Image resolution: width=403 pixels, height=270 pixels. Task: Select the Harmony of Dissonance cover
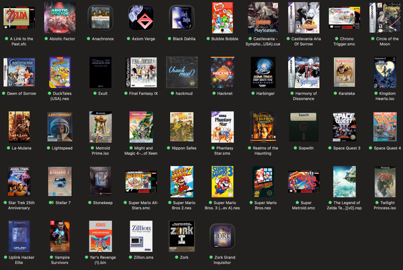[304, 72]
